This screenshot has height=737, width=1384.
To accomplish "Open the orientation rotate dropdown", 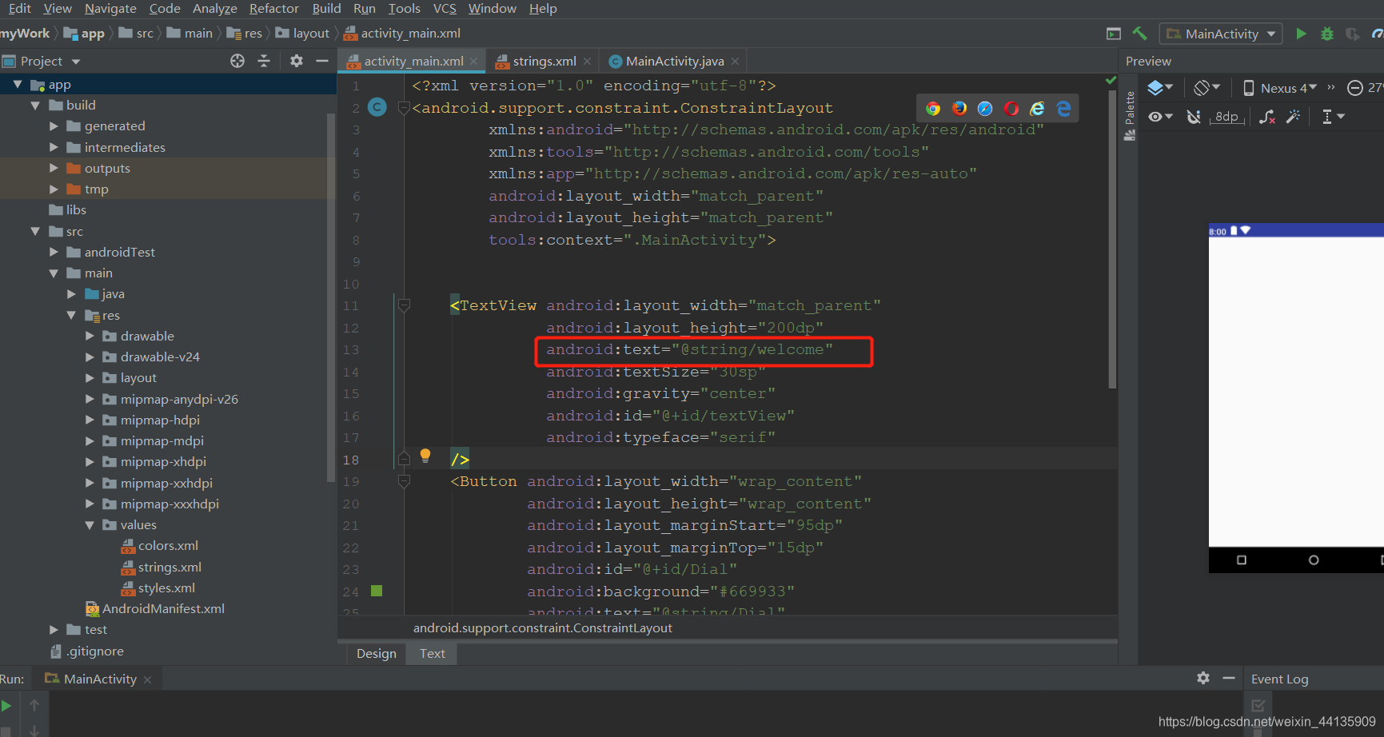I will click(1207, 88).
